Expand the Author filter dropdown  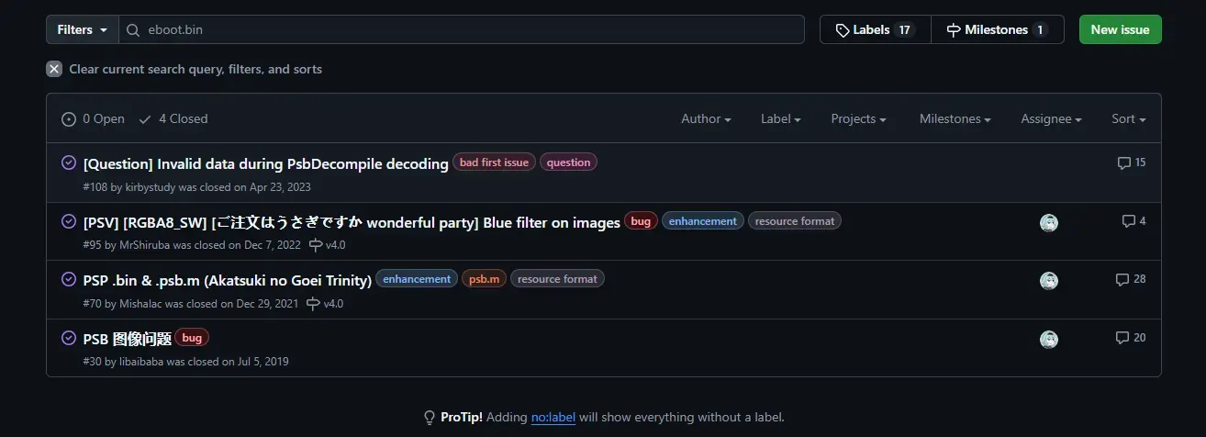pos(706,118)
